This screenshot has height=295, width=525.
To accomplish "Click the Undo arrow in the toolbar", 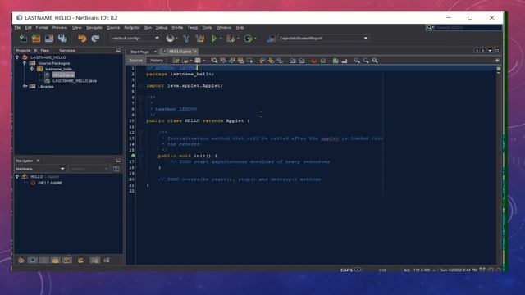I will [82, 39].
